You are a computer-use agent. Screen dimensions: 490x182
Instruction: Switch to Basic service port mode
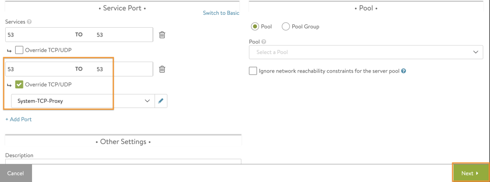[x=221, y=13]
